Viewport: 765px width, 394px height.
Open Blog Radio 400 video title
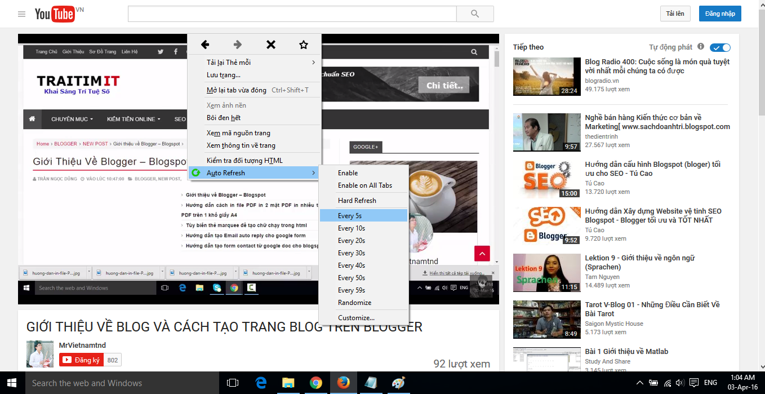(657, 66)
